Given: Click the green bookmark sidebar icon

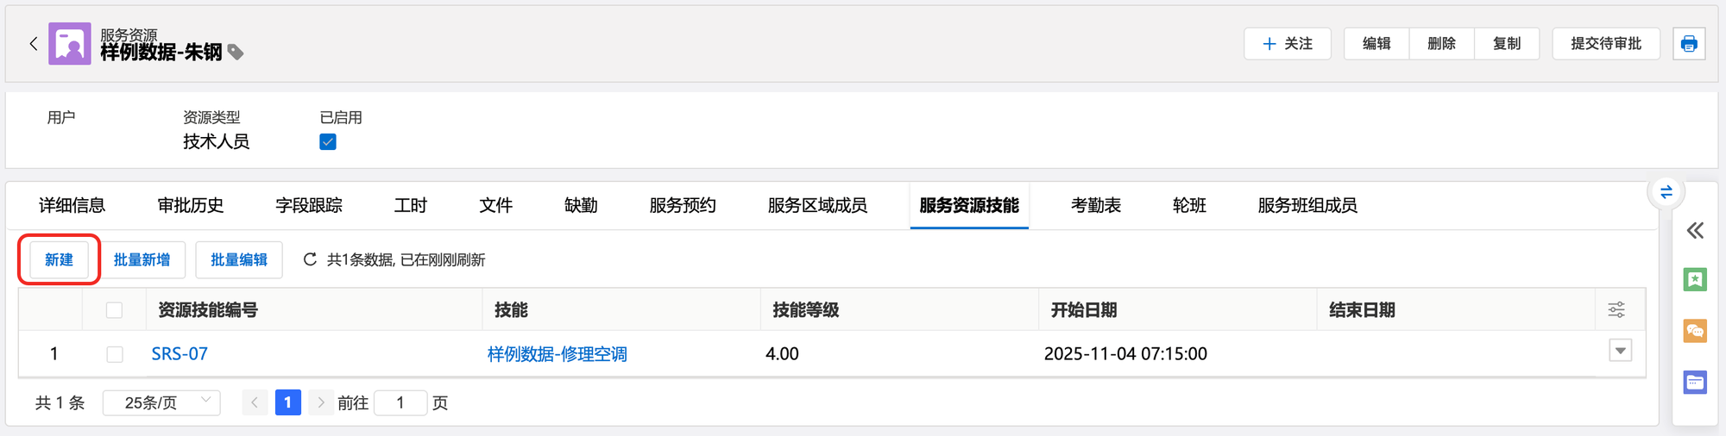Looking at the screenshot, I should (x=1695, y=279).
